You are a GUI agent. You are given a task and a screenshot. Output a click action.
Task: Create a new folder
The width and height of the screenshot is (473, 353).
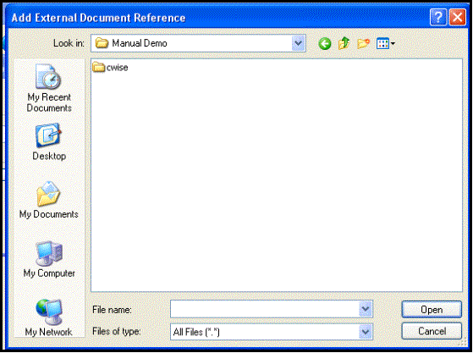point(363,43)
